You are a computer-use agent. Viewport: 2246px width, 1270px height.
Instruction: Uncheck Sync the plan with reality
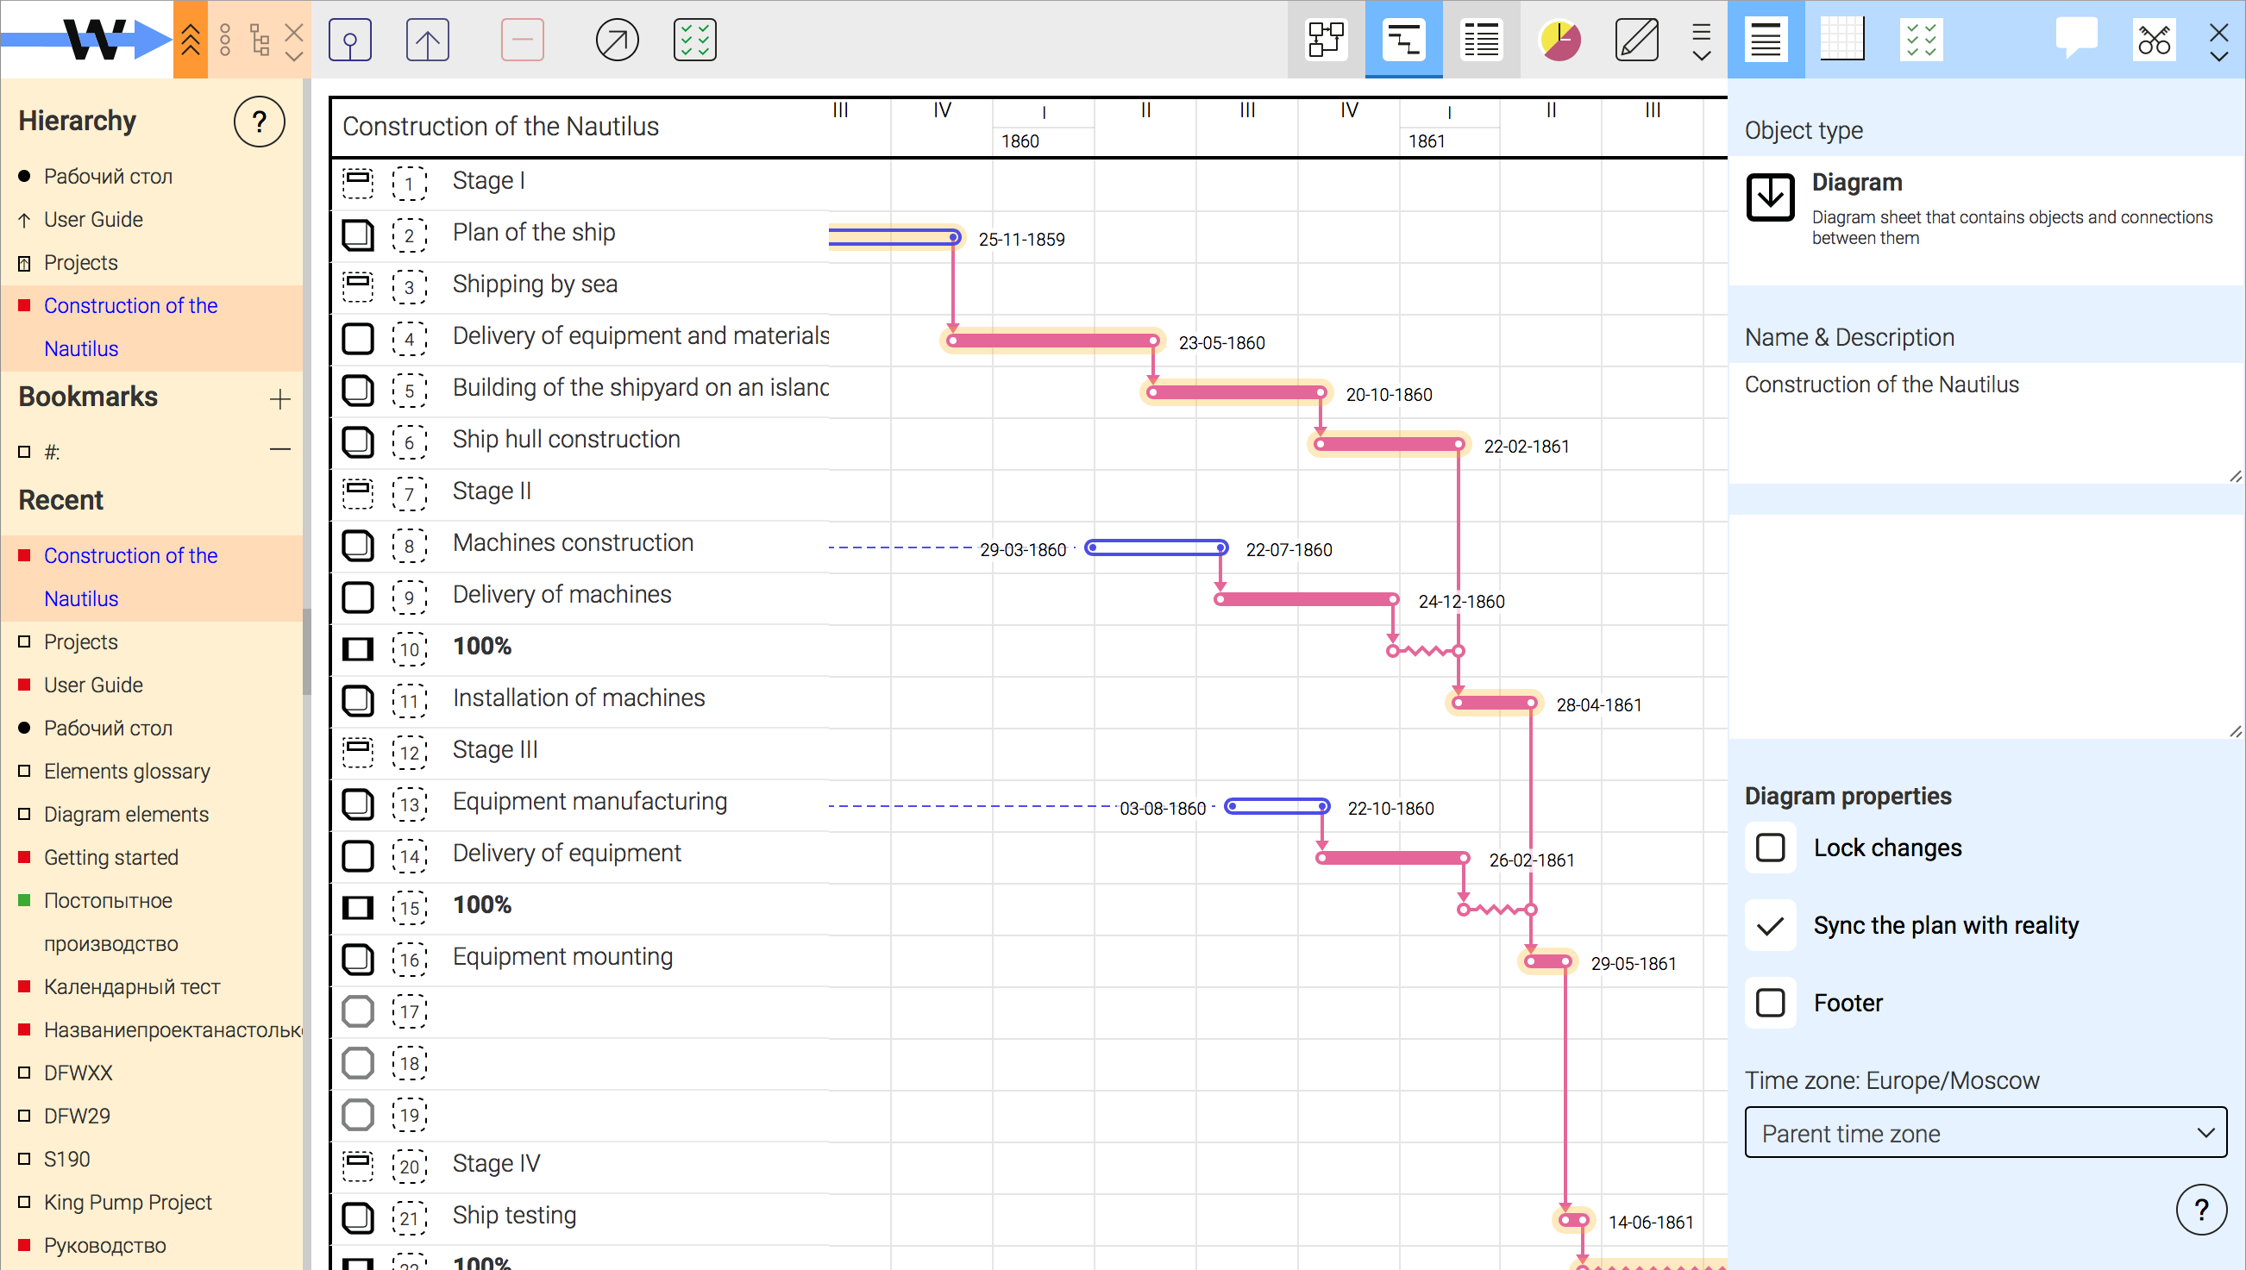[1771, 925]
